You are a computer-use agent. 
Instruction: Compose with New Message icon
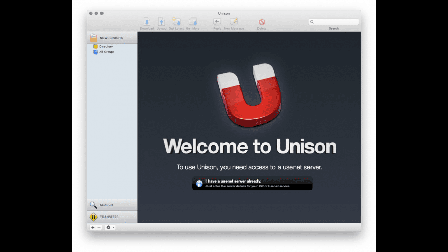234,22
